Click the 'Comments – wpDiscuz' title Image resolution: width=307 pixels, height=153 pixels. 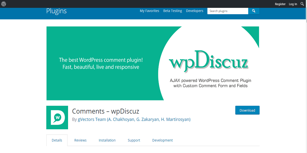(106, 111)
